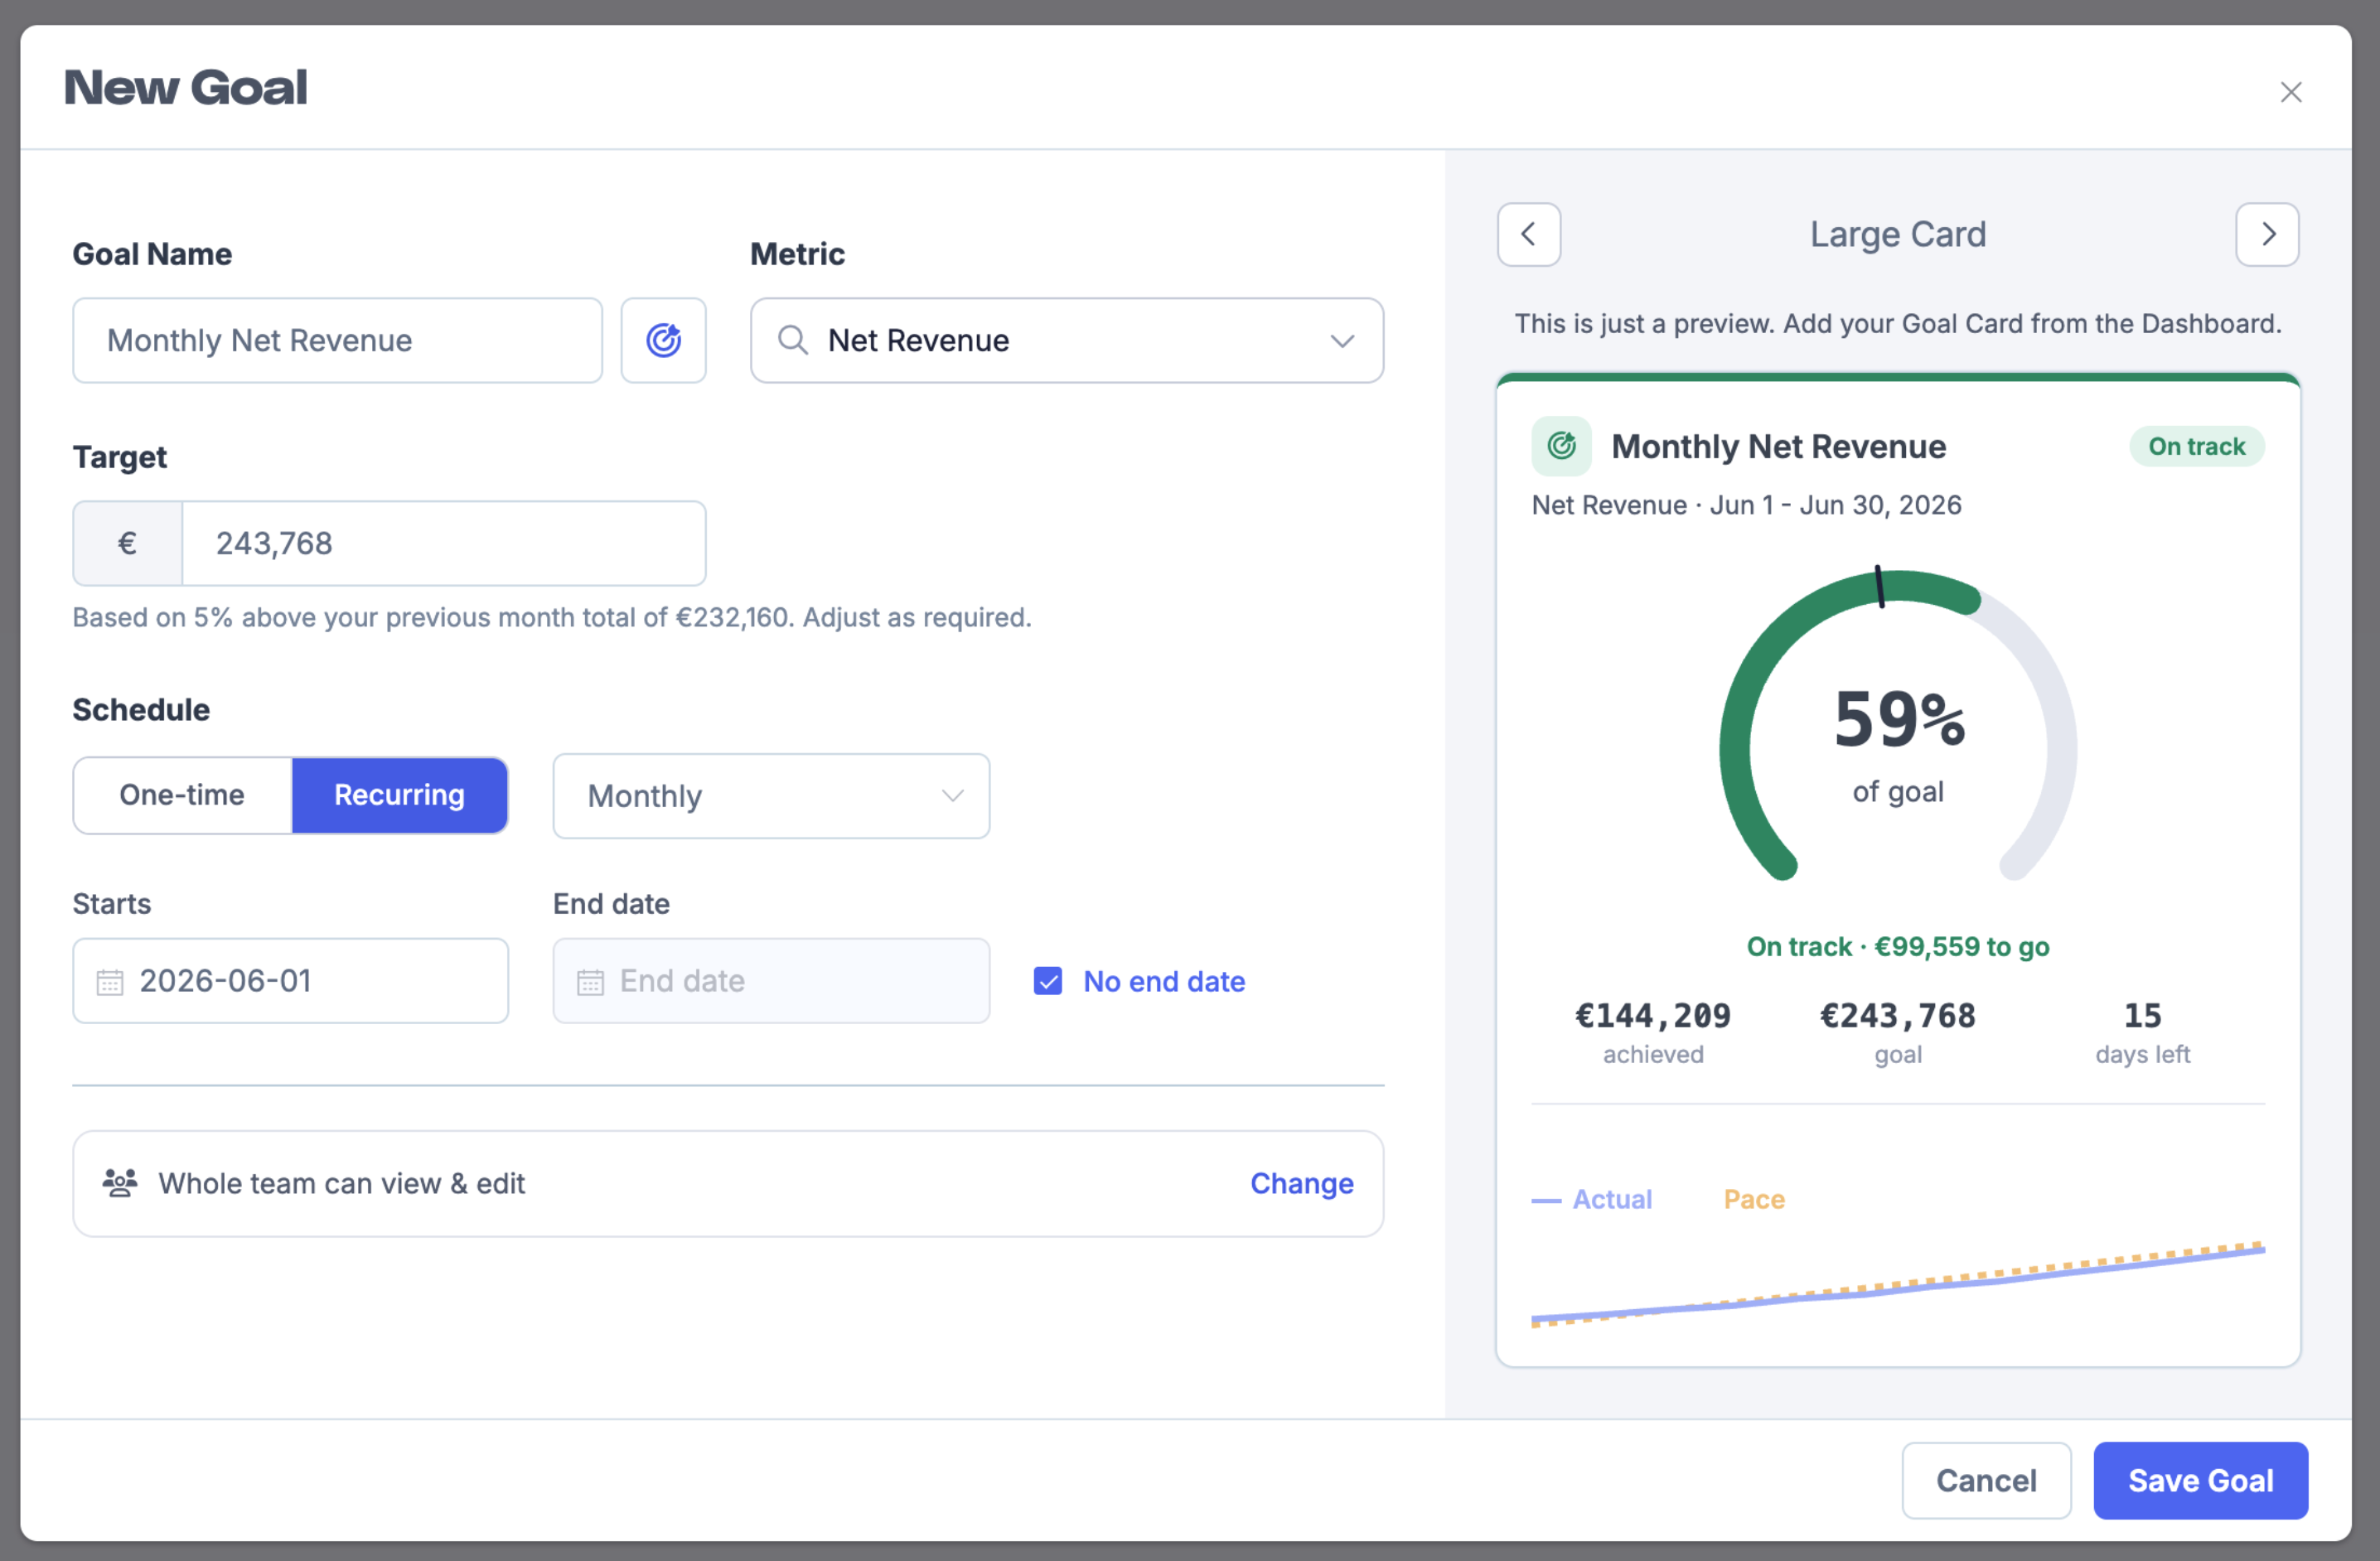2380x1561 pixels.
Task: Click the team people icon
Action: pyautogui.click(x=120, y=1183)
